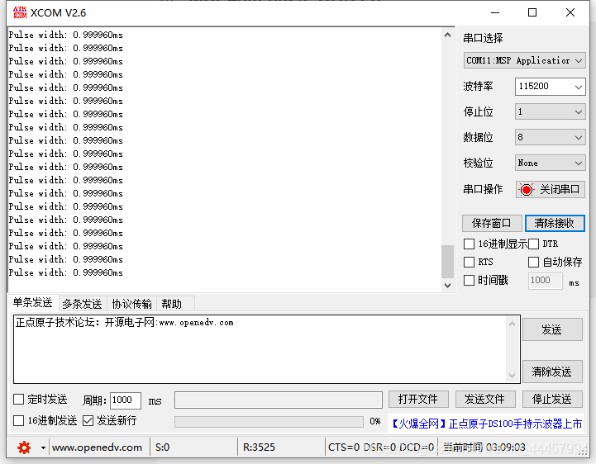The image size is (596, 464).
Task: Click the red gear settings icon
Action: tap(24, 447)
